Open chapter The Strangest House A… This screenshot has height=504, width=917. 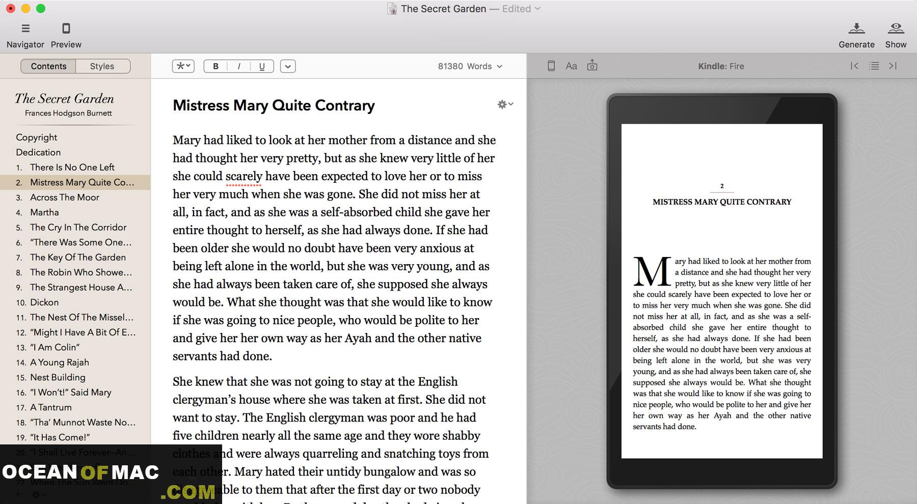point(75,288)
